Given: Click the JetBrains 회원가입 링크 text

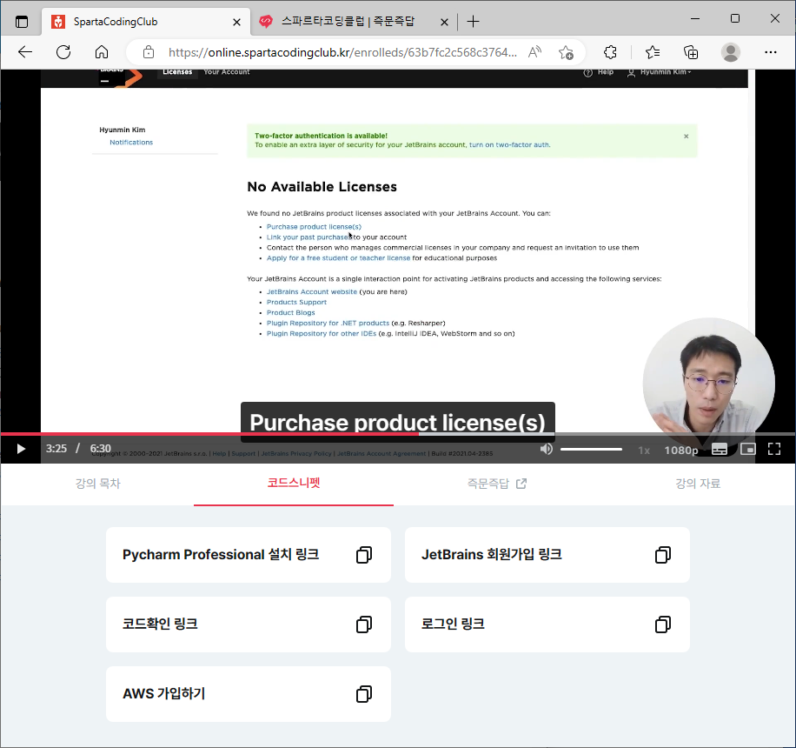Looking at the screenshot, I should [x=491, y=554].
